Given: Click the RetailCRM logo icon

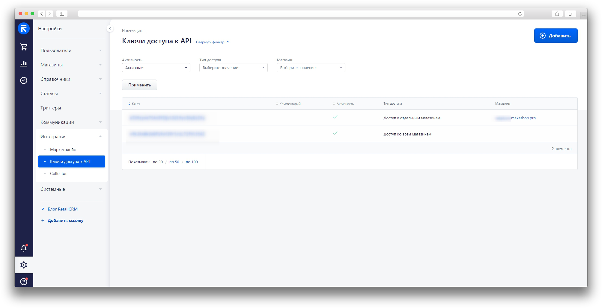Looking at the screenshot, I should pos(24,28).
